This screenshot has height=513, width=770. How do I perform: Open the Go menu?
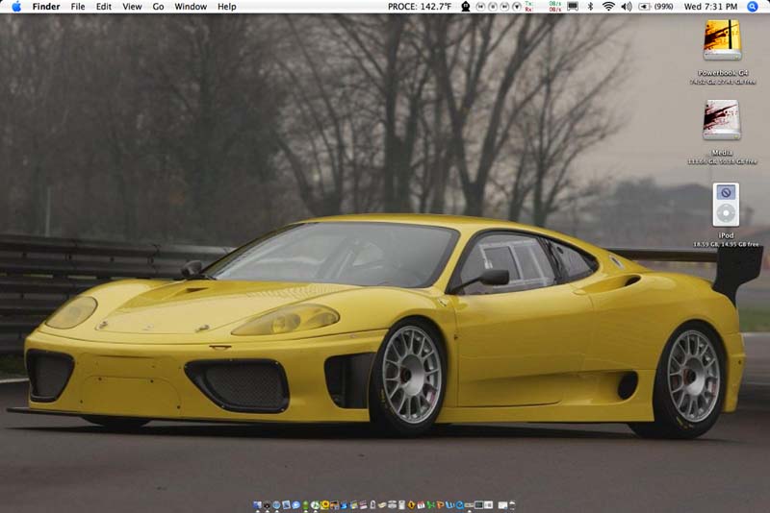tap(158, 7)
